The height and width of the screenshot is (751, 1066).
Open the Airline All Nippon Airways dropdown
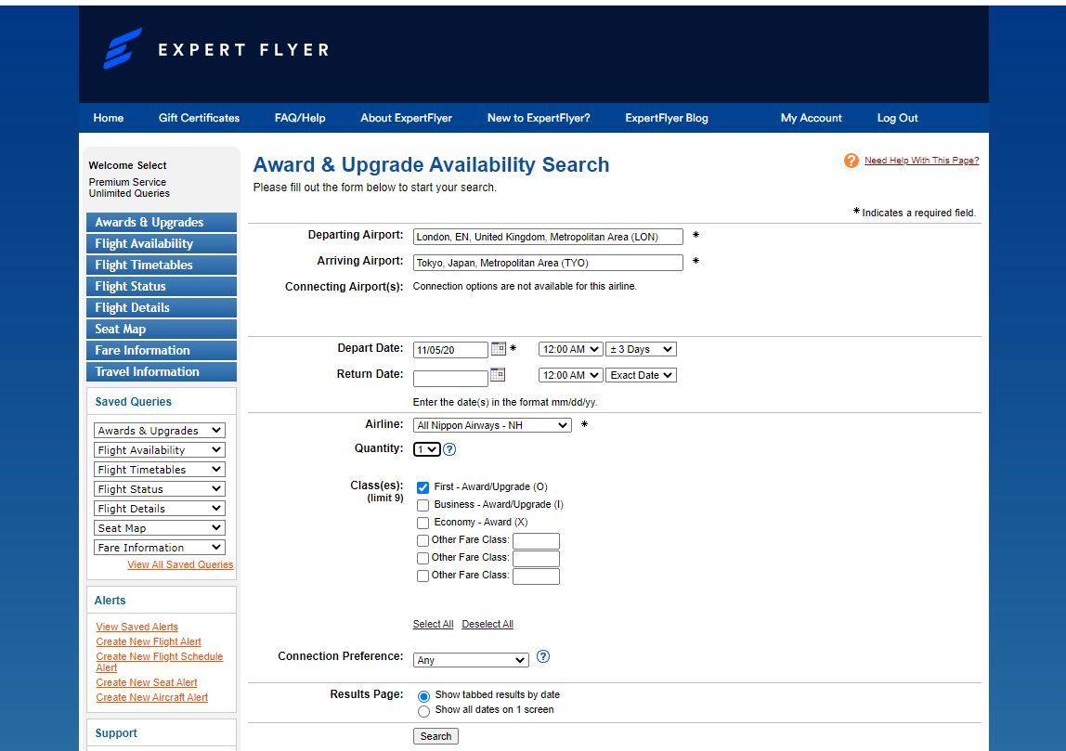pyautogui.click(x=492, y=425)
